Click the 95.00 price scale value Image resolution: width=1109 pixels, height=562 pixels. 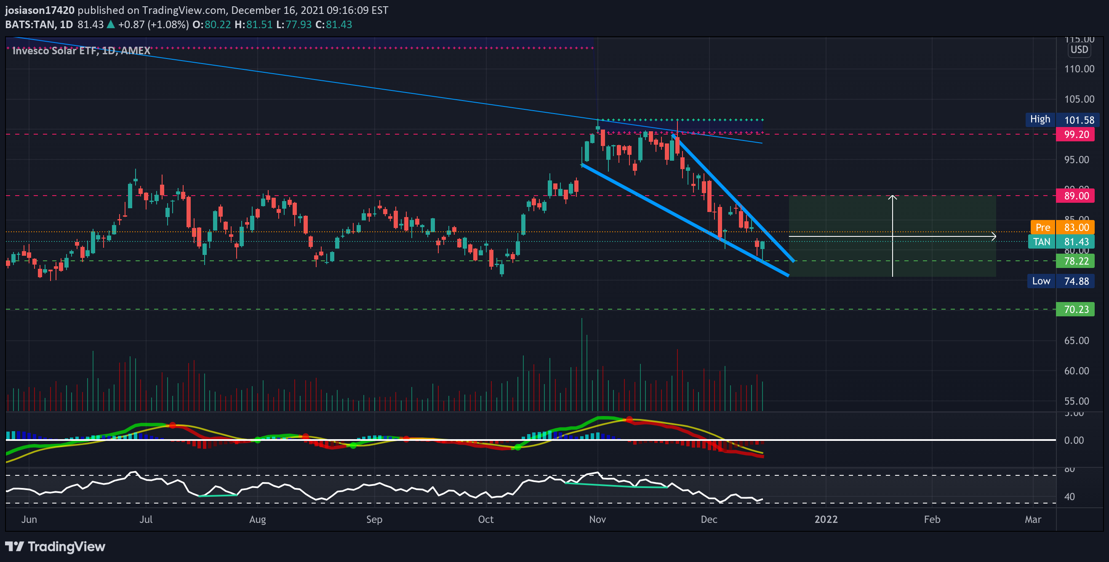click(x=1076, y=159)
